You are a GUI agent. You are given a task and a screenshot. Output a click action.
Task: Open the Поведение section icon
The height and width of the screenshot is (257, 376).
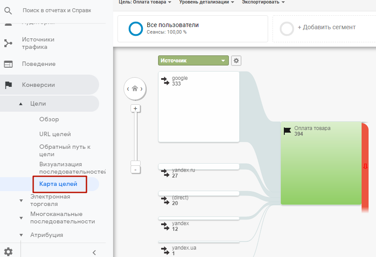coord(8,64)
